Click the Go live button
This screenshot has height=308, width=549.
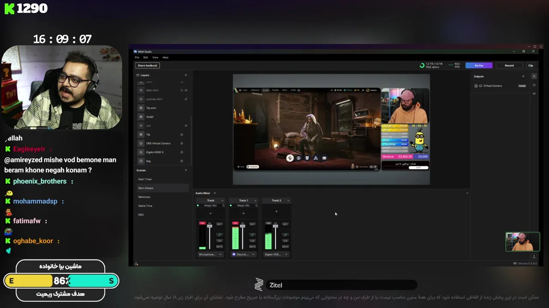[x=479, y=65]
